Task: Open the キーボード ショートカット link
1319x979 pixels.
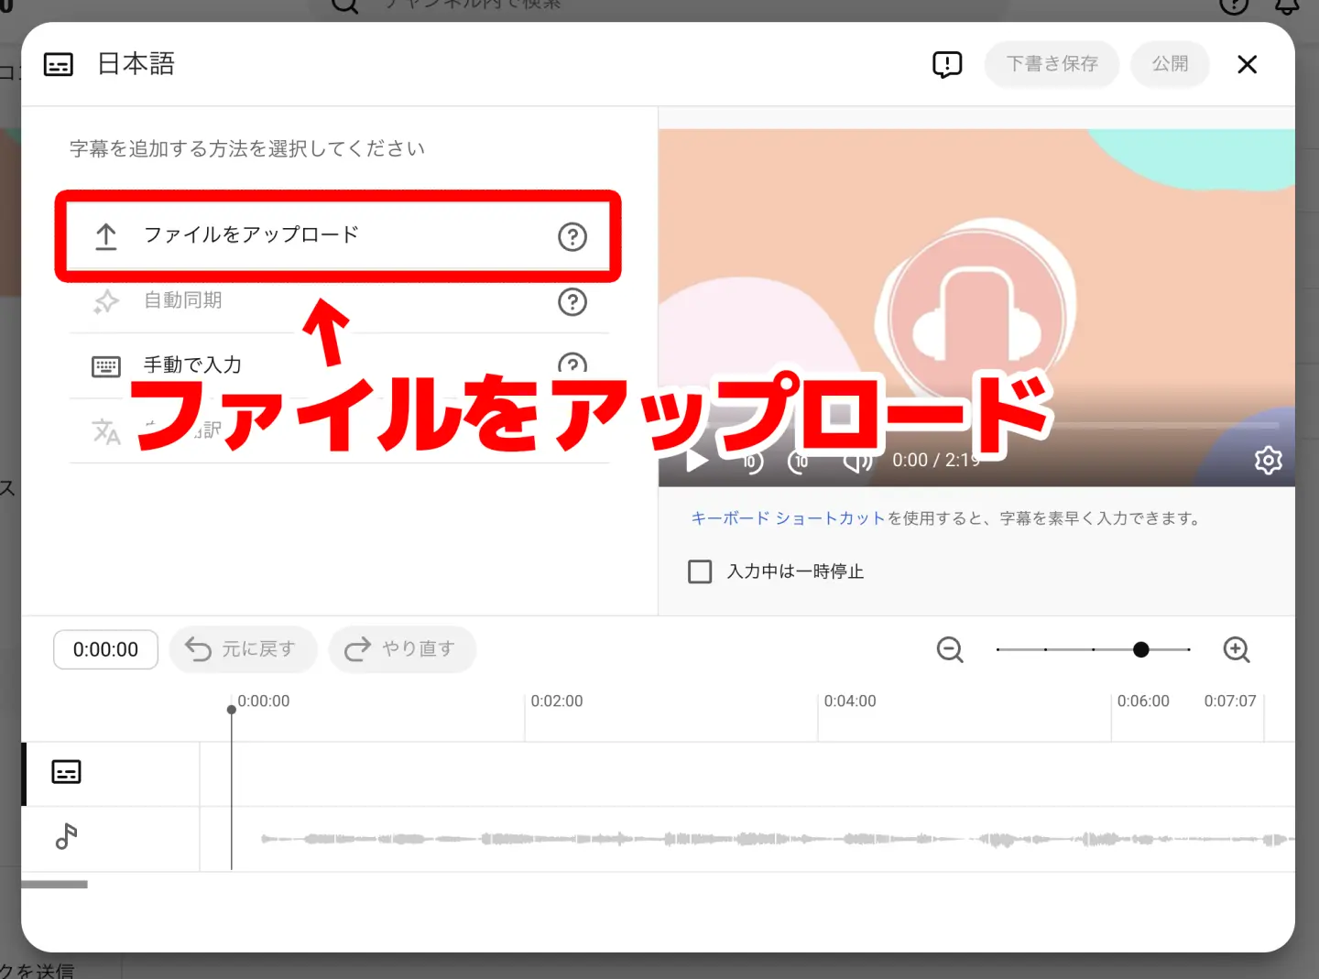Action: (786, 517)
